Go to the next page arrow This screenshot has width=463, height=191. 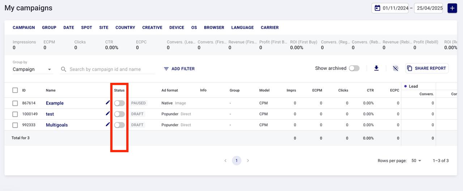point(248,161)
